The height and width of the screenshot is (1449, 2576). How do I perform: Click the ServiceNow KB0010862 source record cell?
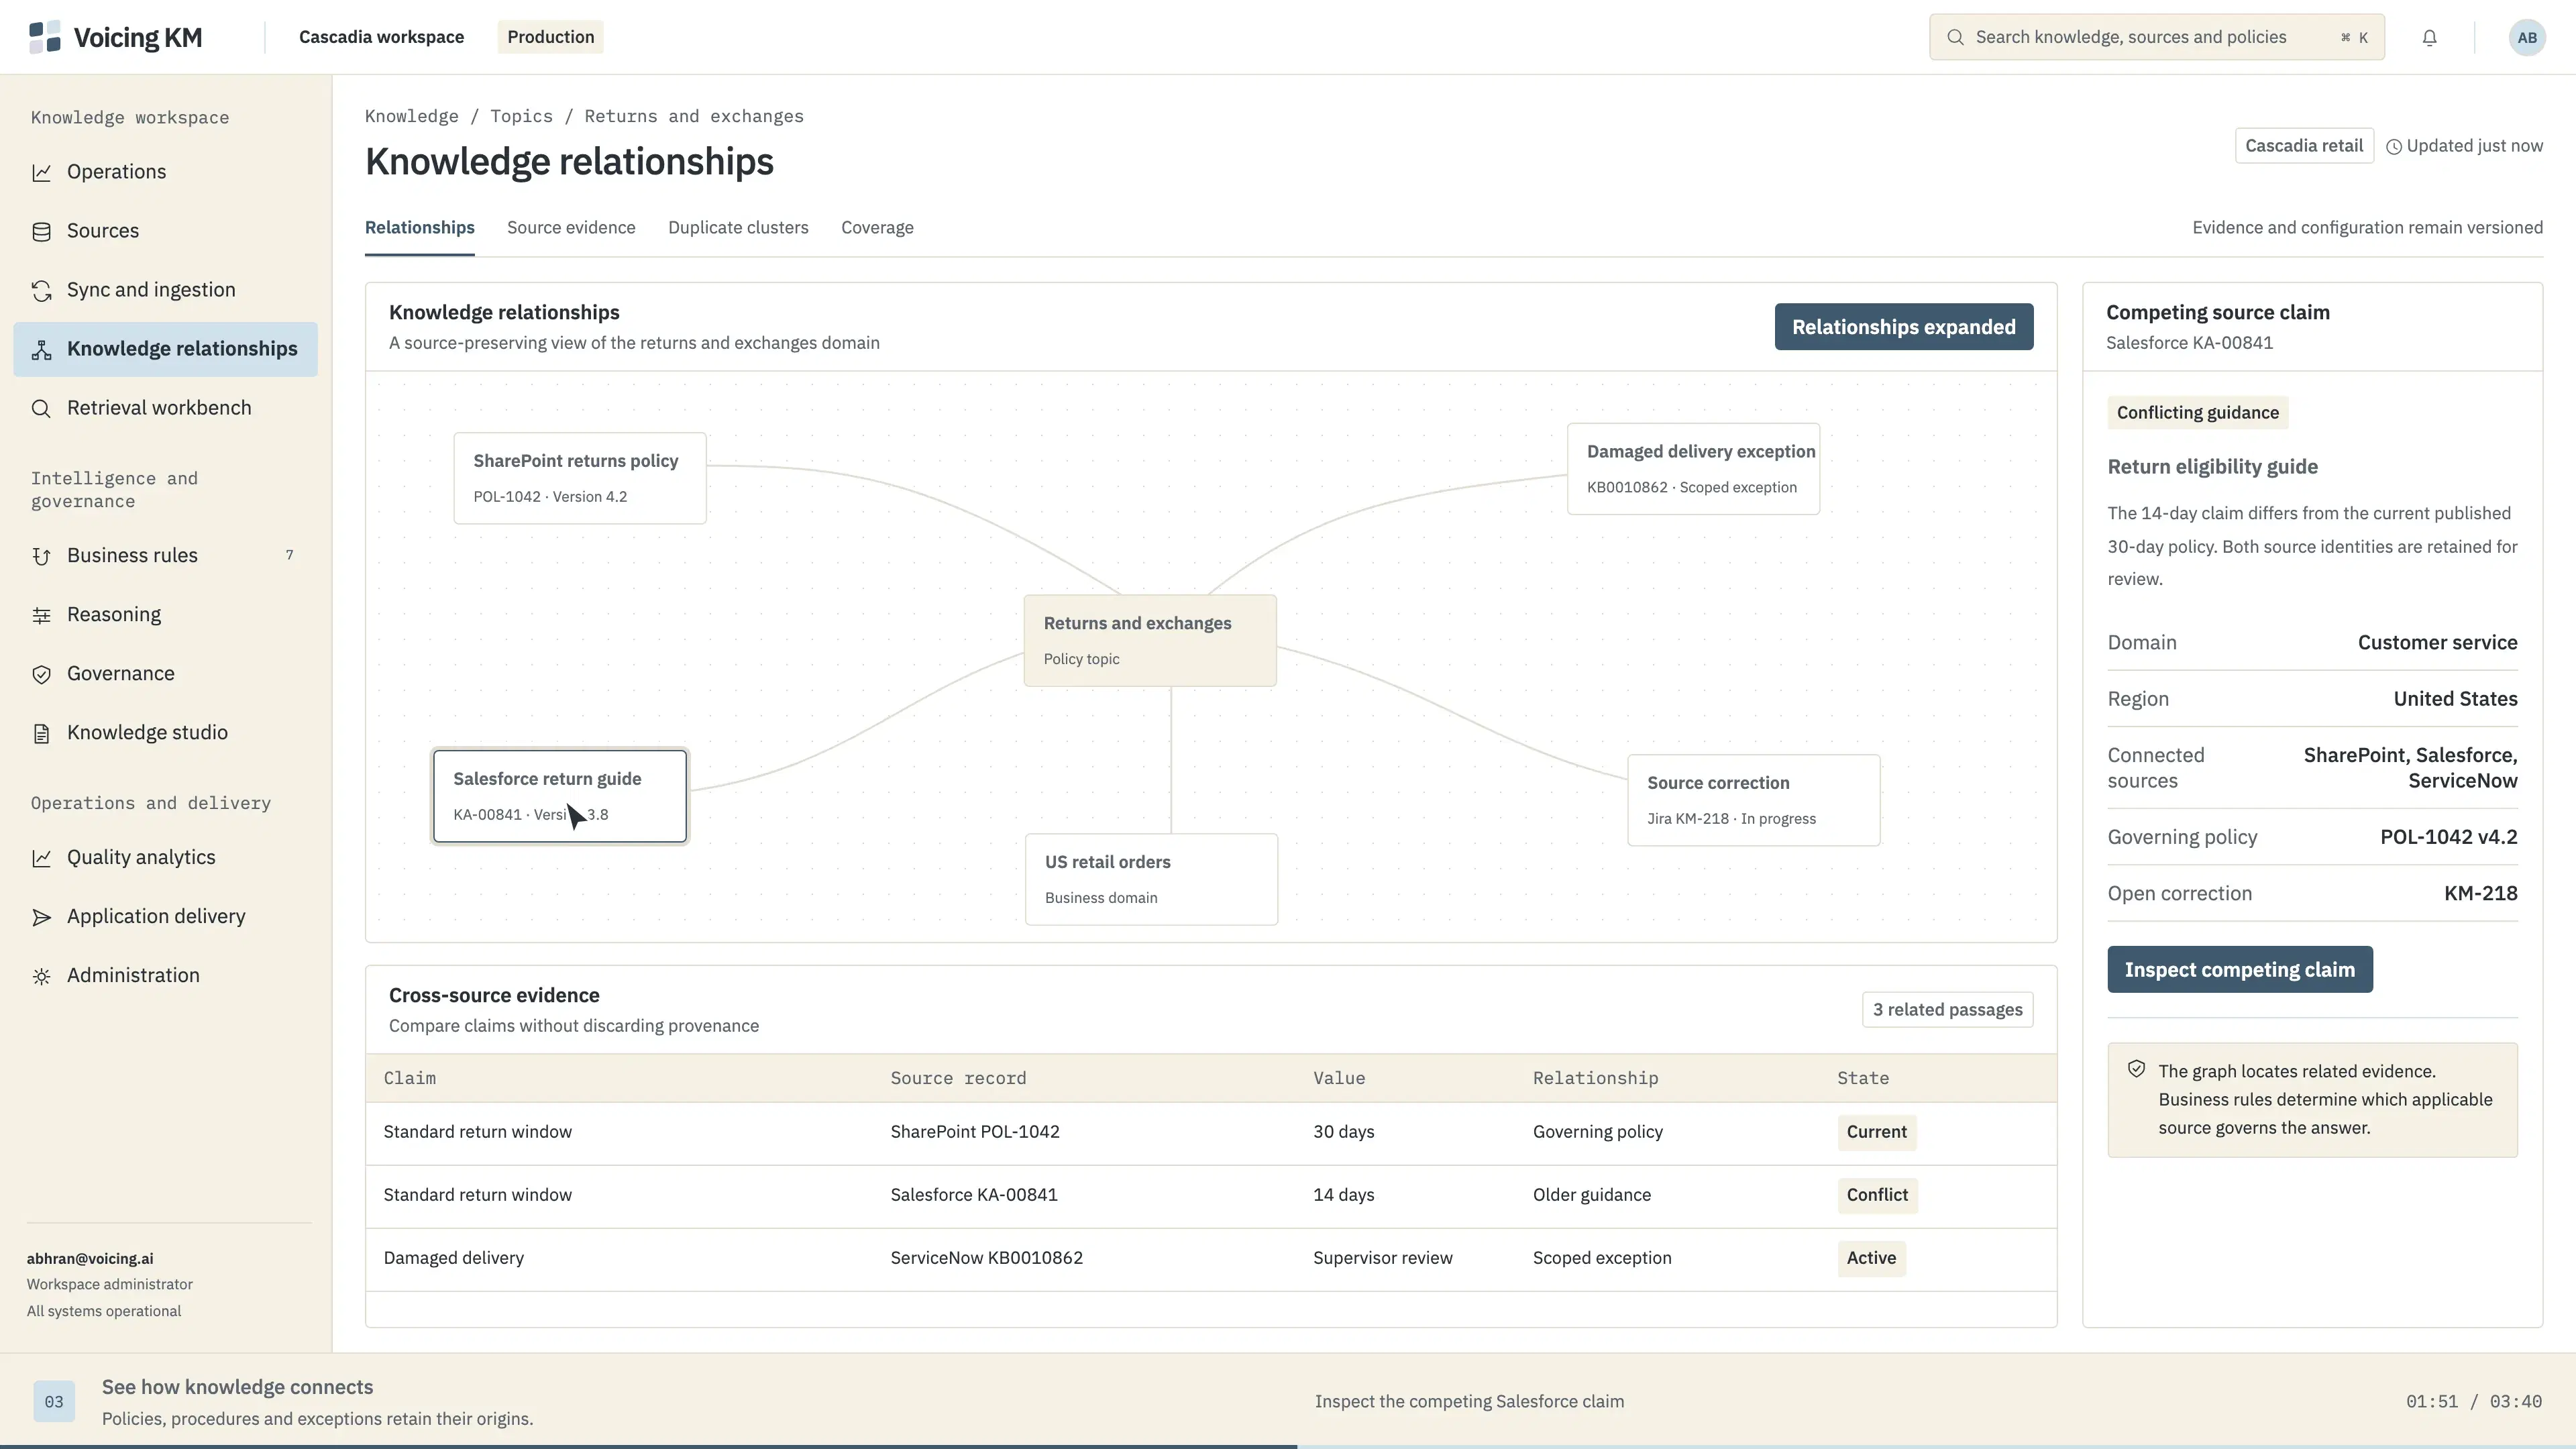point(986,1258)
